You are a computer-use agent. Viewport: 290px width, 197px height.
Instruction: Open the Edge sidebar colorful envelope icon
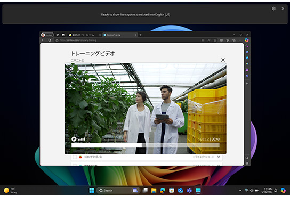(247, 64)
